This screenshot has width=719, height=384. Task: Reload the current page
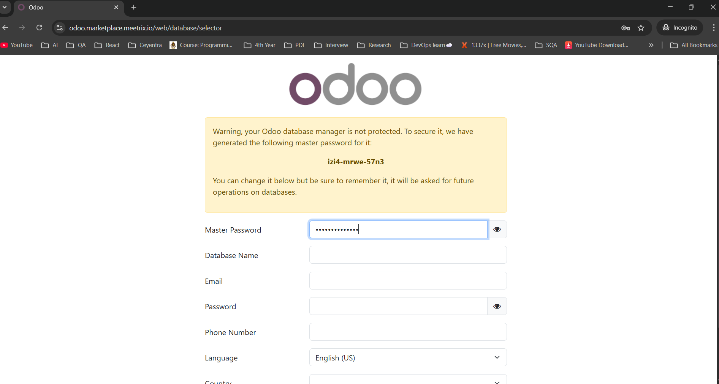[x=39, y=27]
